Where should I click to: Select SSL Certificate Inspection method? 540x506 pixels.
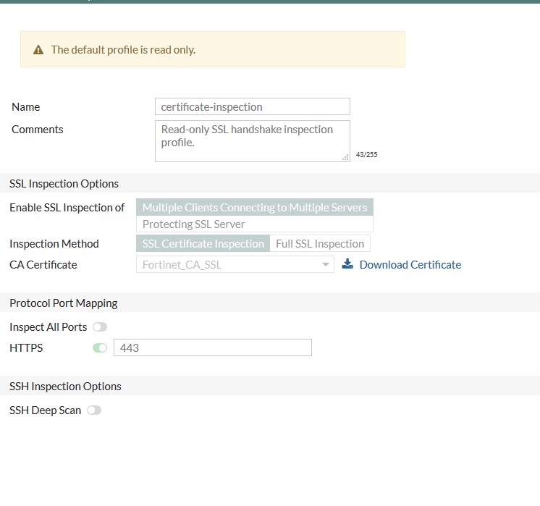pyautogui.click(x=203, y=244)
